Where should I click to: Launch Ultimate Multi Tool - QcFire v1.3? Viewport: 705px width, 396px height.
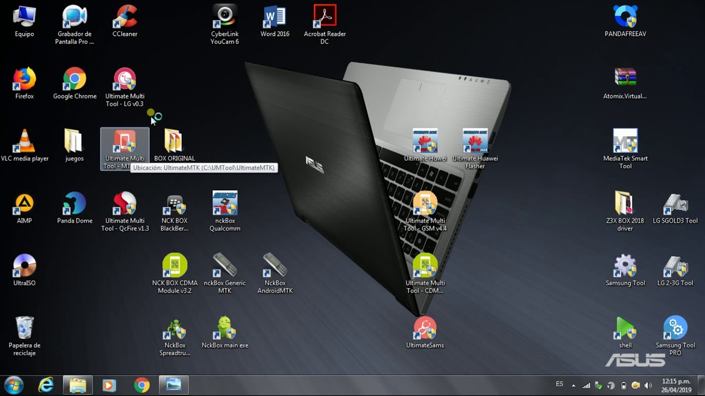125,212
